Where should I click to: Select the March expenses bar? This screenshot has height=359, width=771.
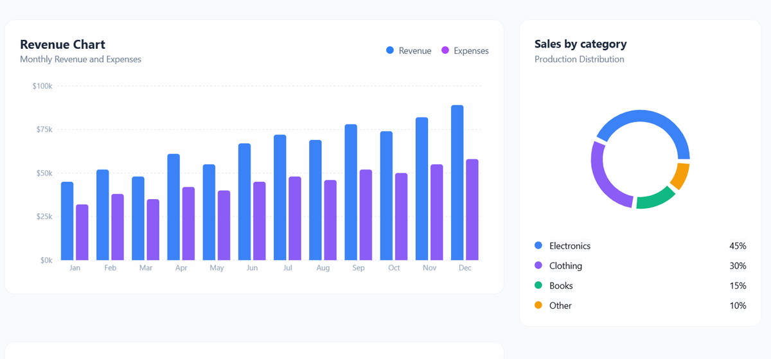coord(153,229)
